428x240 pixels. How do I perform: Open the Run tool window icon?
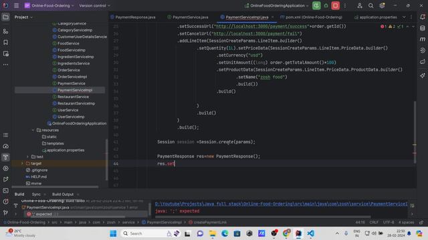[x=5, y=179]
